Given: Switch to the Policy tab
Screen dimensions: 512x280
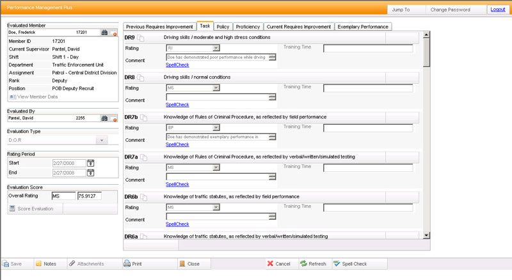Looking at the screenshot, I should pyautogui.click(x=223, y=27).
